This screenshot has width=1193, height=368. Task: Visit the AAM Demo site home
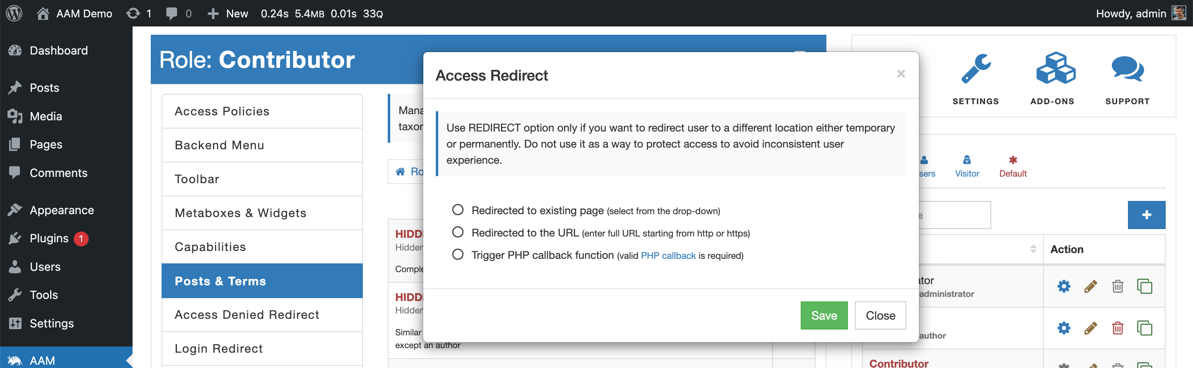[75, 13]
